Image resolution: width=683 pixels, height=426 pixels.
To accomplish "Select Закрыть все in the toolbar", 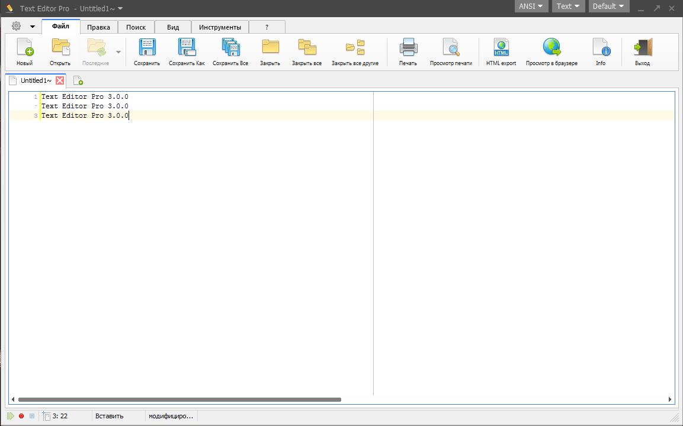I will pyautogui.click(x=307, y=52).
